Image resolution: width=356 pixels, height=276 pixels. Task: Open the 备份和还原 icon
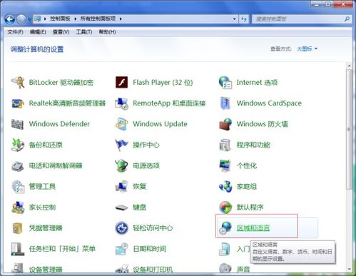[18, 145]
